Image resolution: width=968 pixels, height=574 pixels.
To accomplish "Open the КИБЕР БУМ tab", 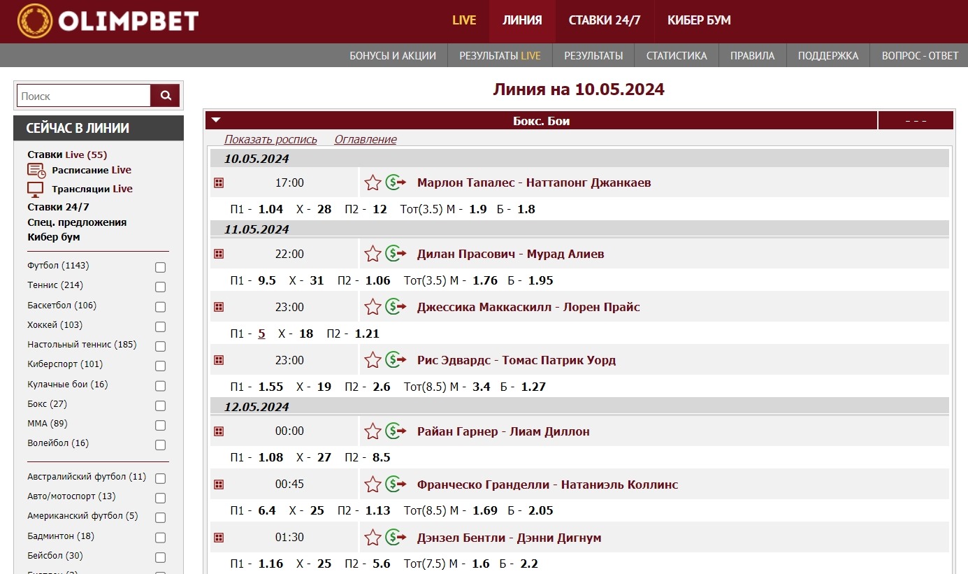I will 699,20.
